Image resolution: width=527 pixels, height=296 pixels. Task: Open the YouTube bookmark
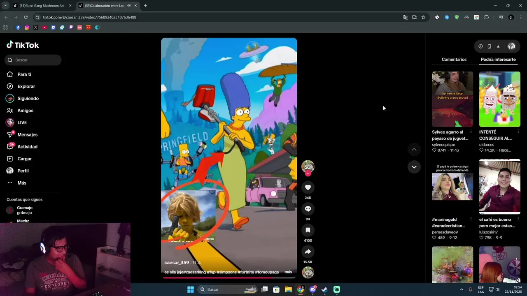pos(44,28)
